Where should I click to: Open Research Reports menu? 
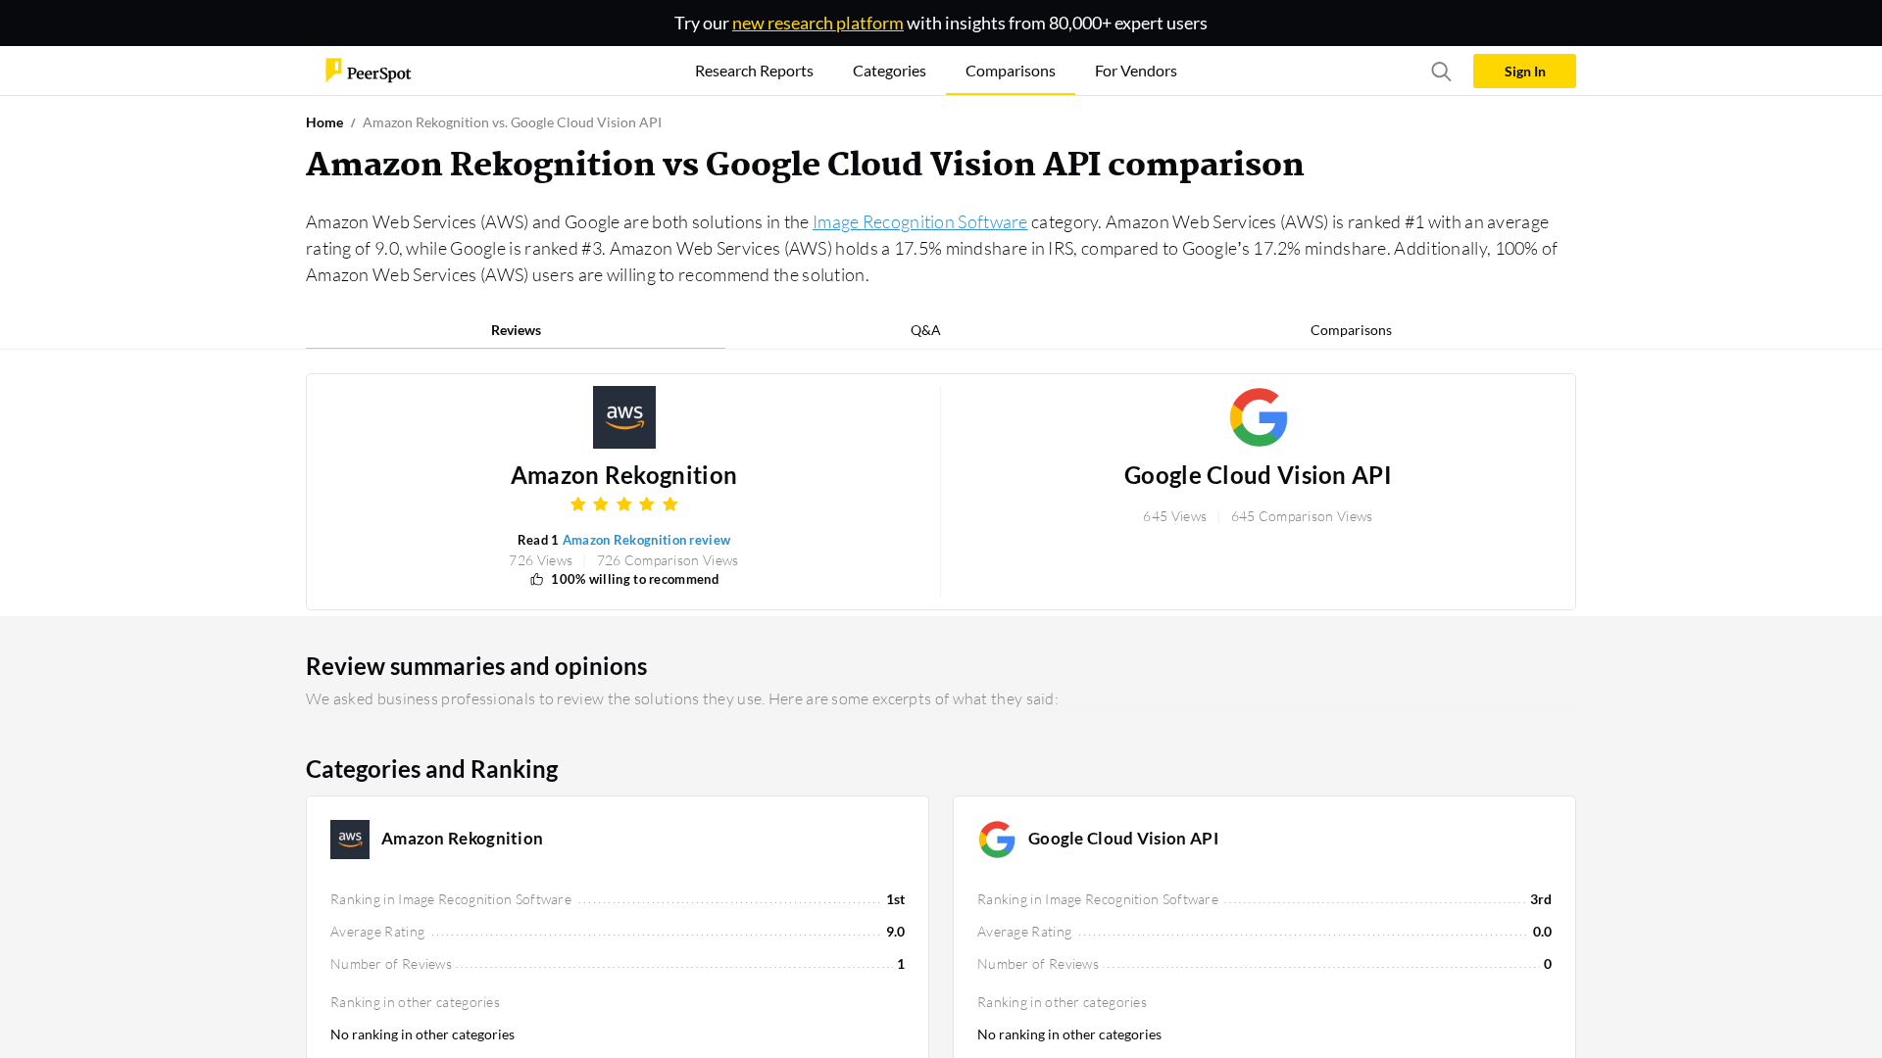click(x=754, y=71)
